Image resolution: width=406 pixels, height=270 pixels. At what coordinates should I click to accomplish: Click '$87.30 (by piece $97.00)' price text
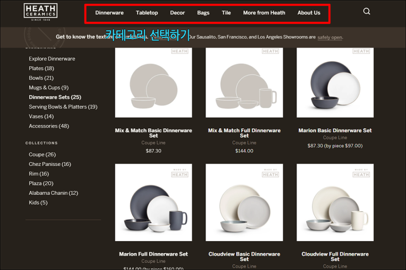point(335,145)
